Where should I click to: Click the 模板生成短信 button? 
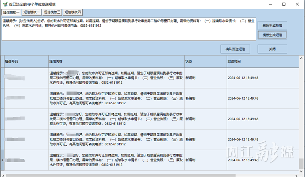pyautogui.click(x=272, y=35)
